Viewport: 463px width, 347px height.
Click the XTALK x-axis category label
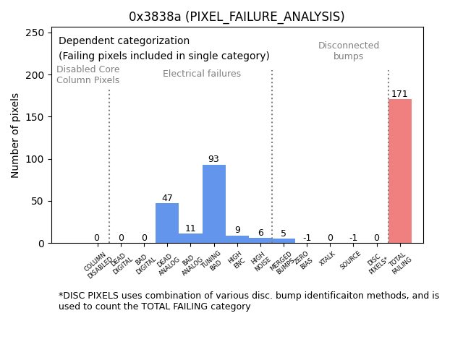coord(328,259)
